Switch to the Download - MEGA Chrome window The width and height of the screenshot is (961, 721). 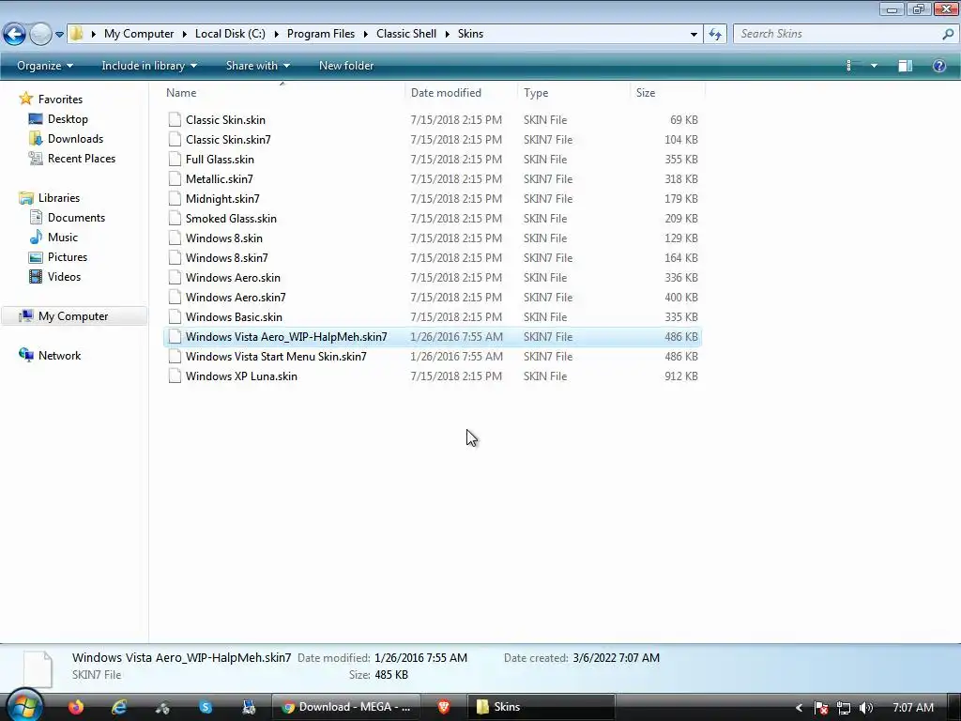pos(346,707)
